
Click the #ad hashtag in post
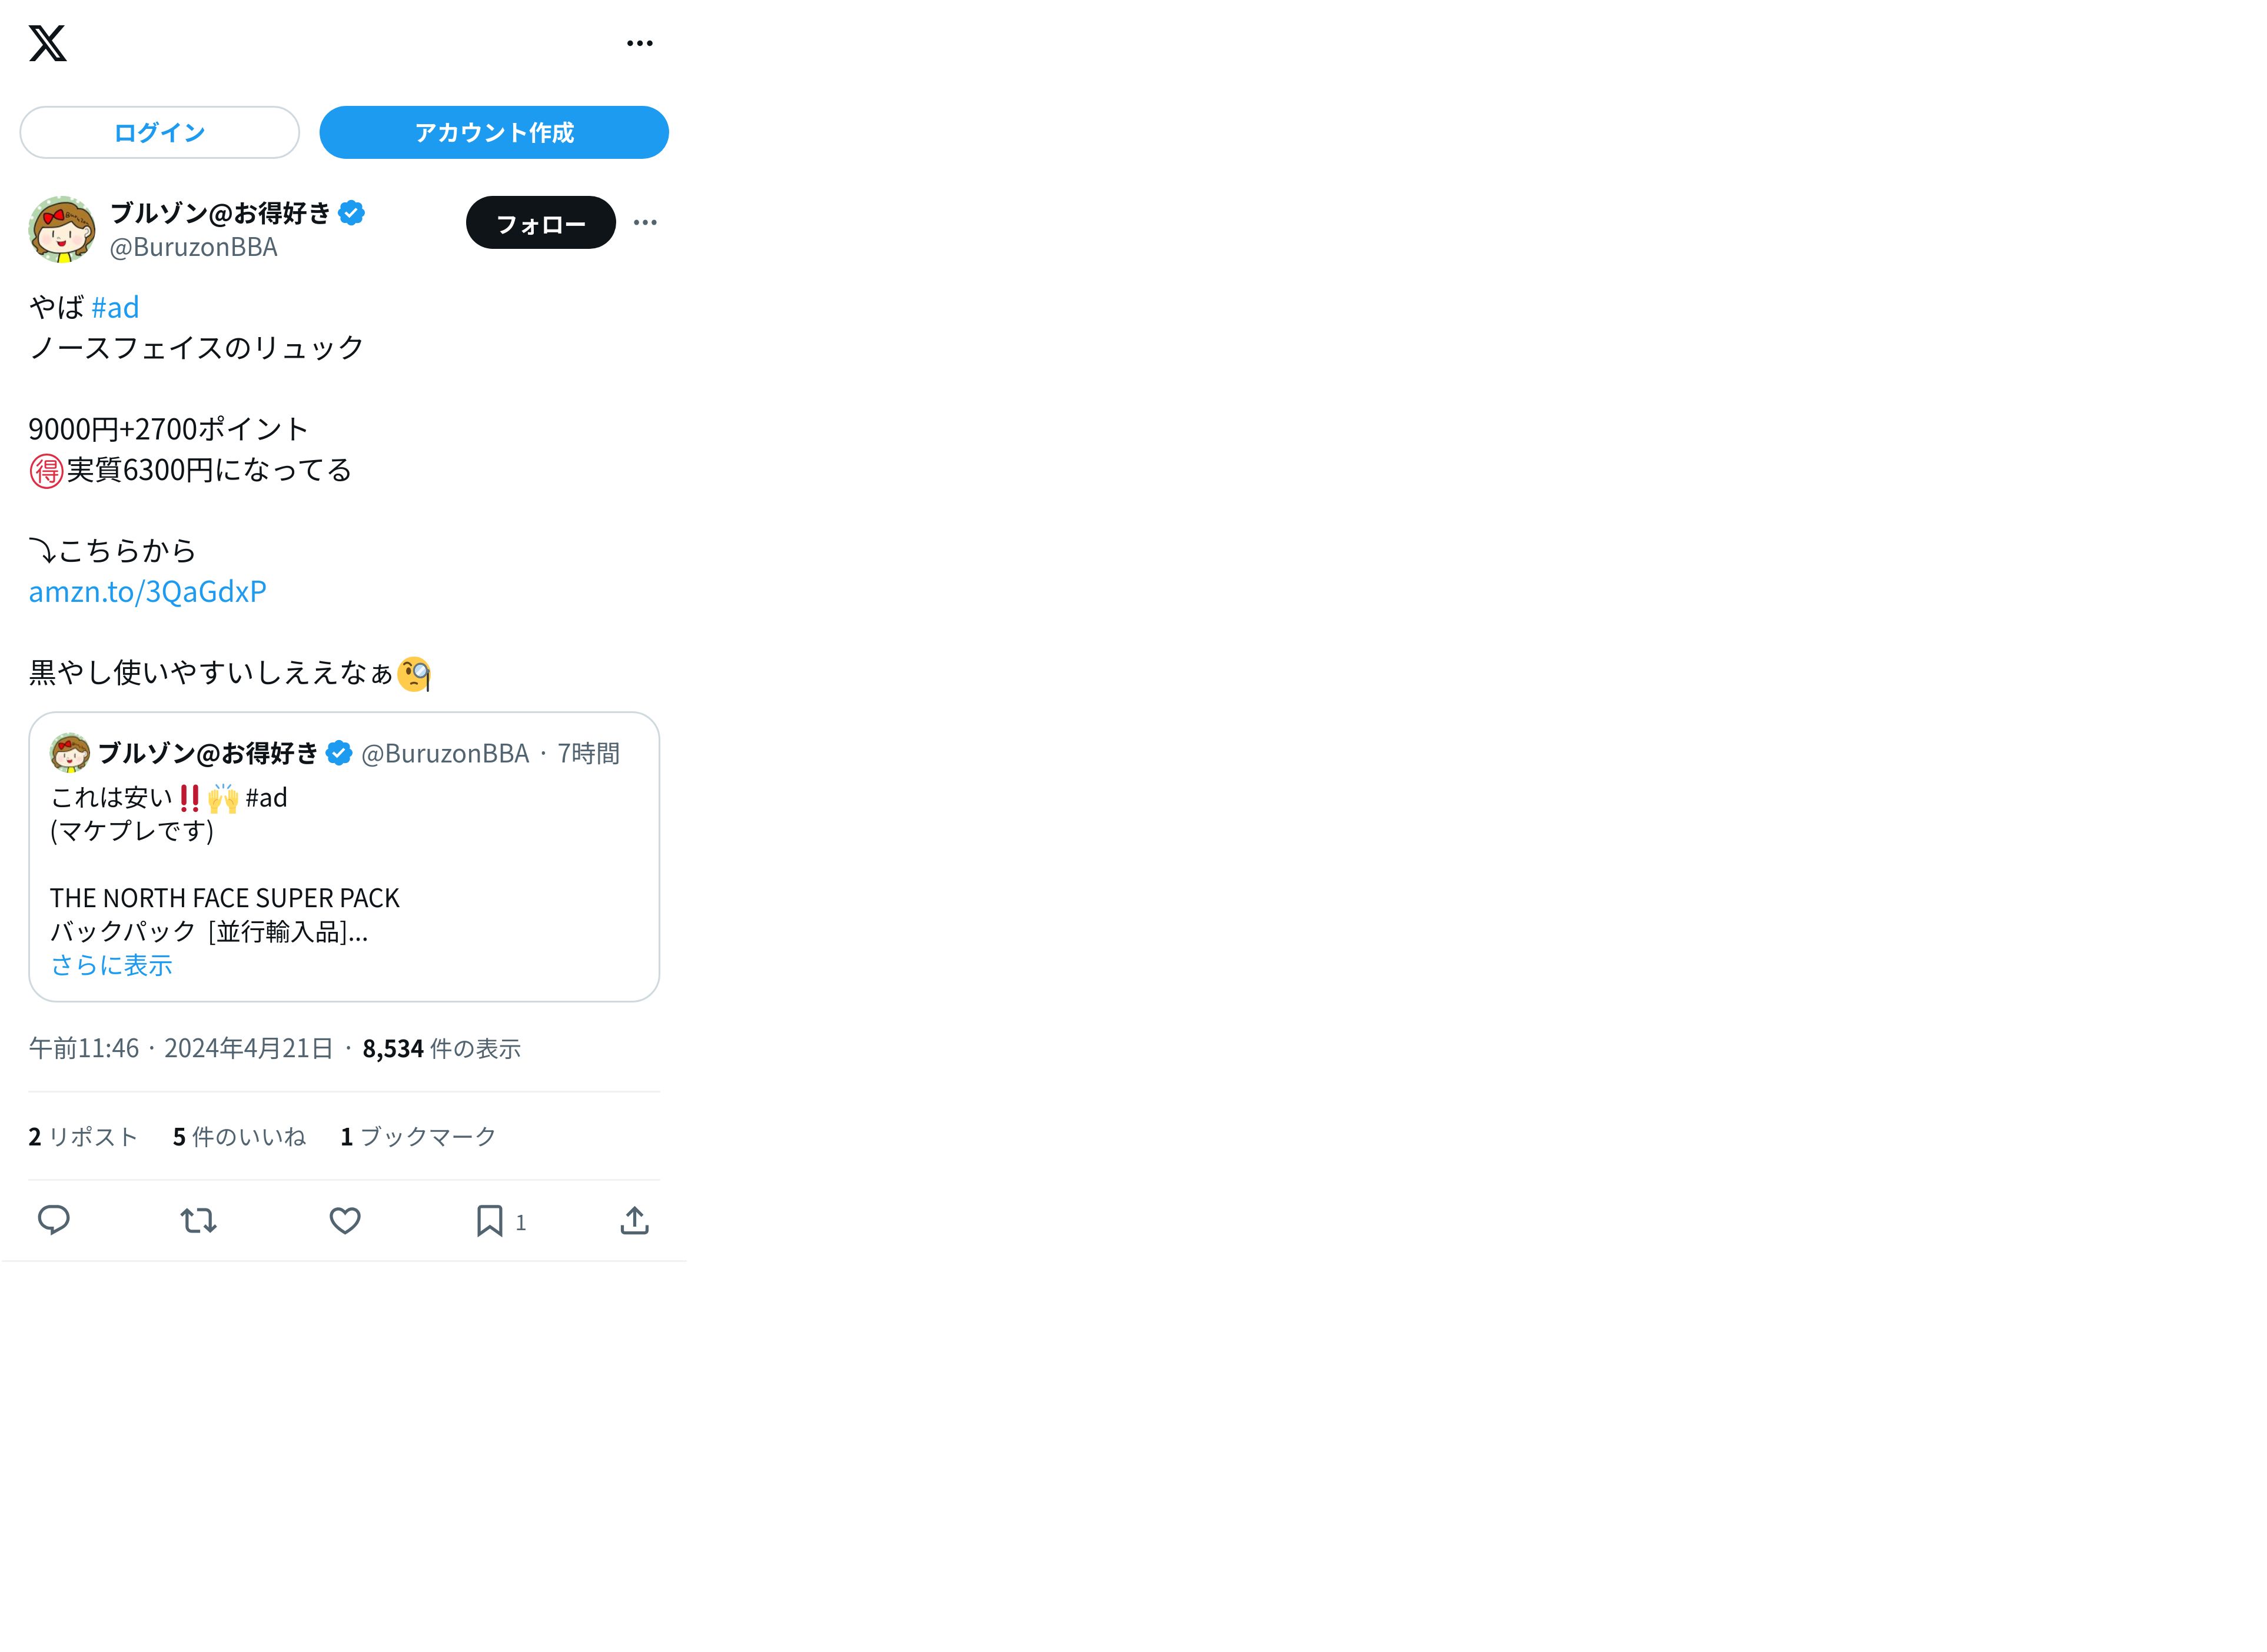115,307
